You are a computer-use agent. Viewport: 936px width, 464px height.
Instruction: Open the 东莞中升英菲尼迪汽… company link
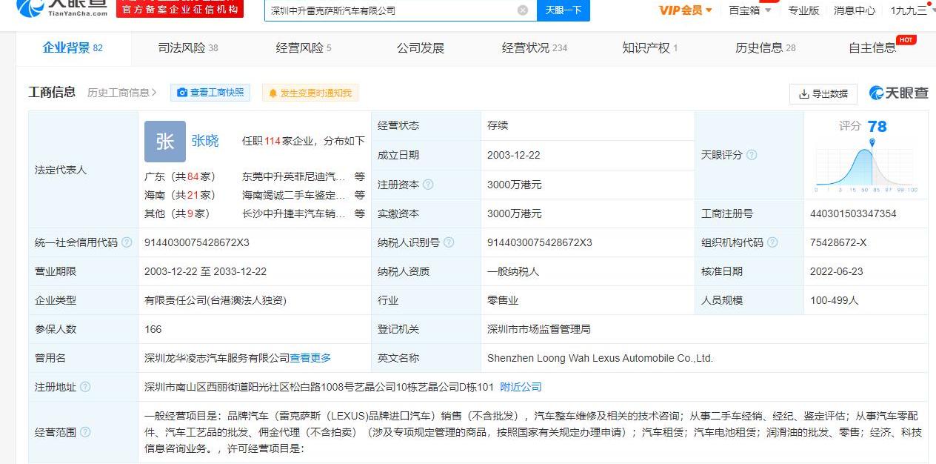click(293, 177)
